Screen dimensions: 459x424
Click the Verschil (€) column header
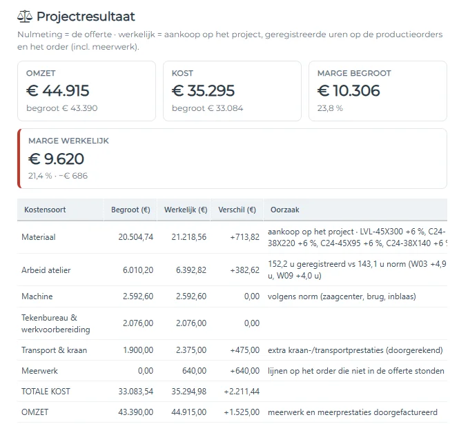pyautogui.click(x=237, y=210)
